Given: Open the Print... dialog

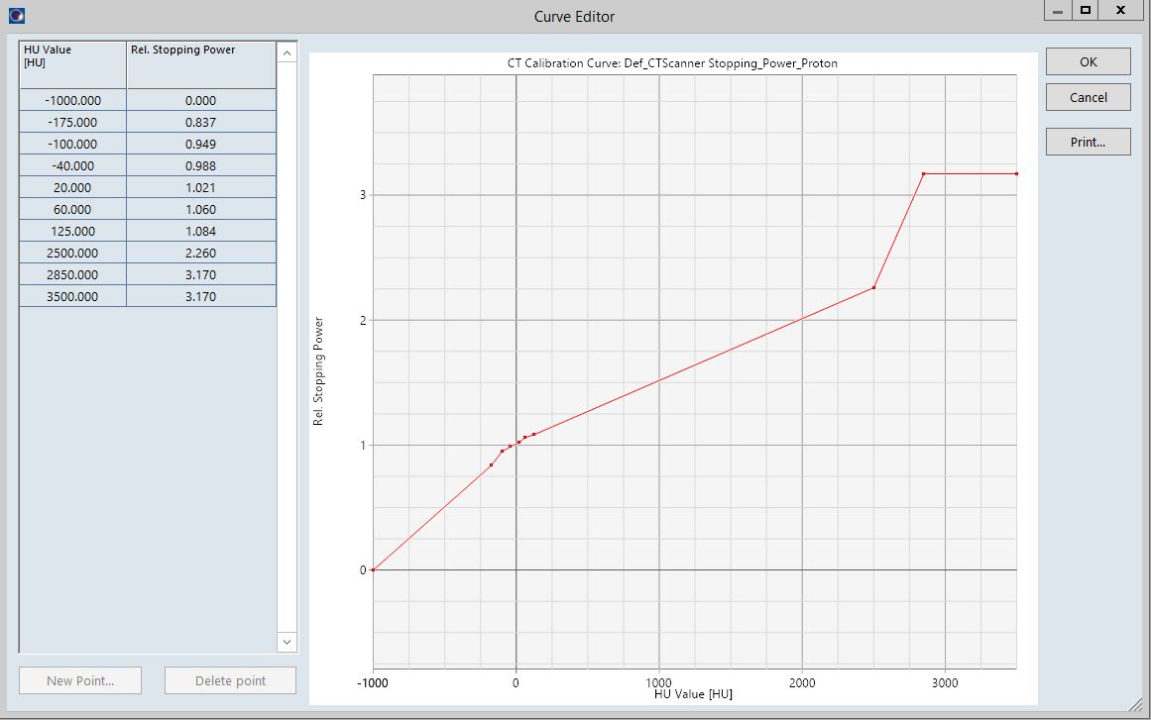Looking at the screenshot, I should pos(1088,142).
